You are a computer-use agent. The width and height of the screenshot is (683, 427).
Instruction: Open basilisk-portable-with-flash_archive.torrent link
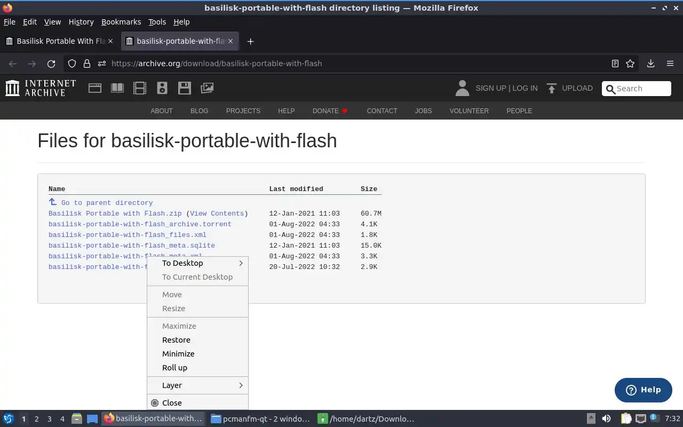point(140,224)
